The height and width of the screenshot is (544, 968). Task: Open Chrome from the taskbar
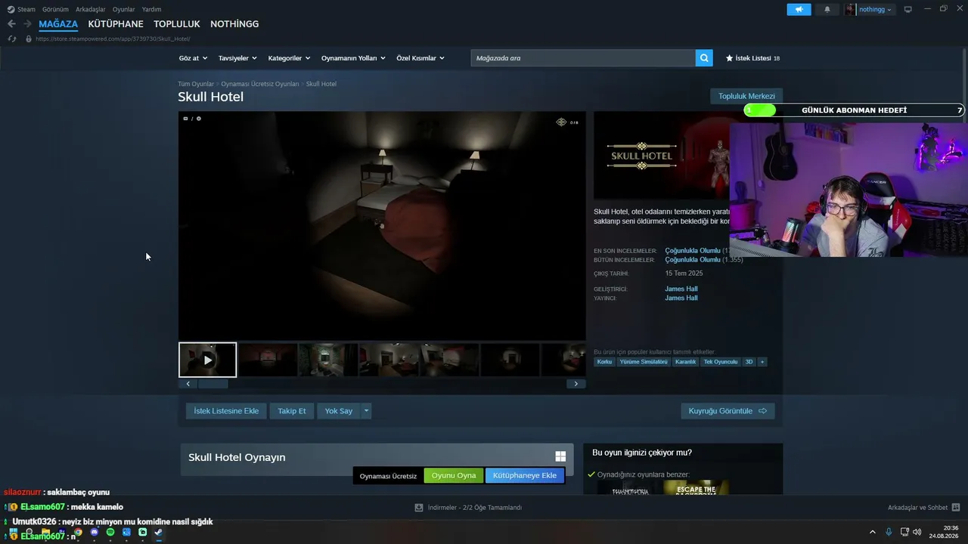coord(78,533)
